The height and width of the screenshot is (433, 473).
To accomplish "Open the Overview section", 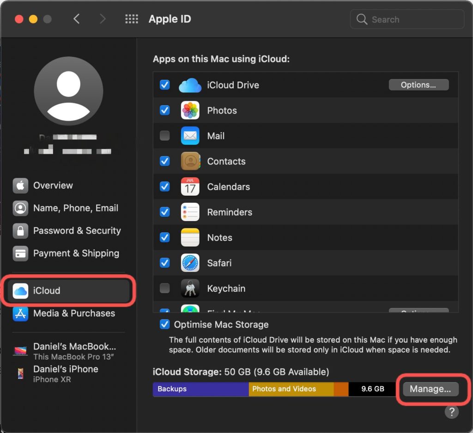I will [x=68, y=186].
